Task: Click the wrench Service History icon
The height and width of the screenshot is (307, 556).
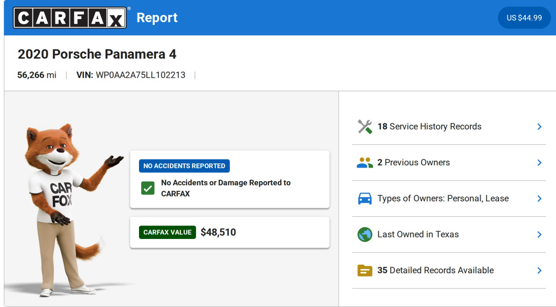Action: pyautogui.click(x=365, y=127)
